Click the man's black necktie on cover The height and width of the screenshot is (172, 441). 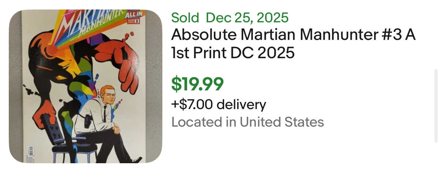[x=105, y=113]
